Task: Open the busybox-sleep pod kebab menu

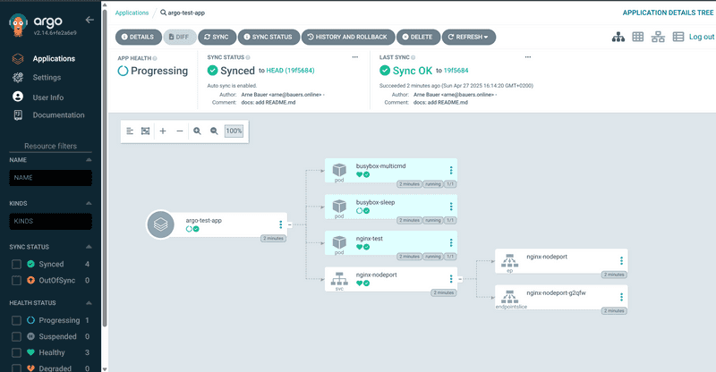Action: 451,207
